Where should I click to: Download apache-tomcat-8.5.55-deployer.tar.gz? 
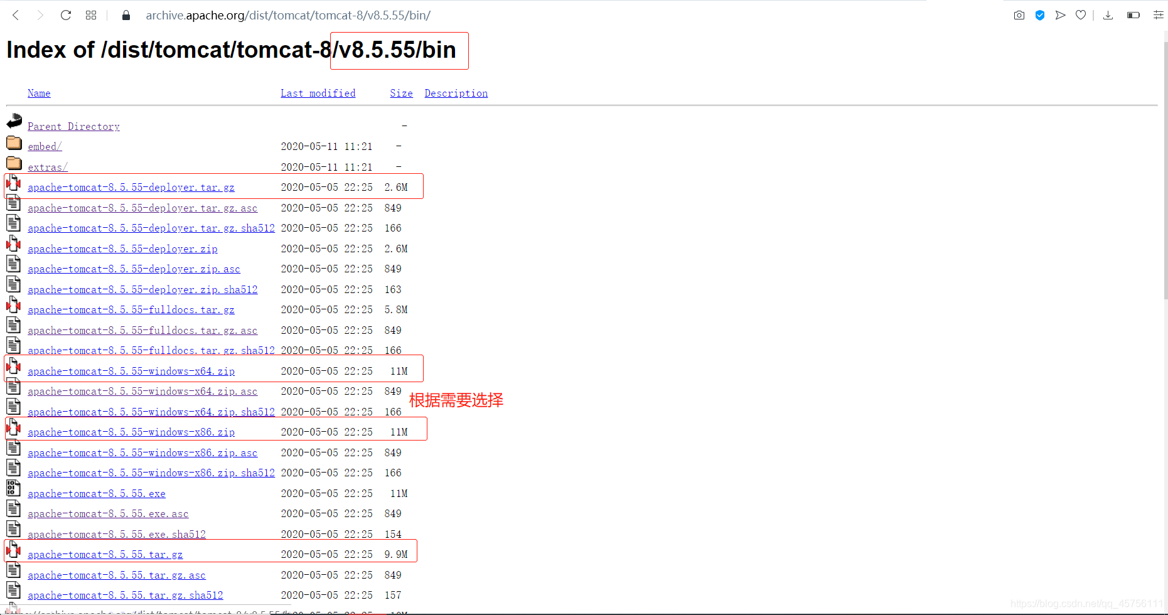pos(131,188)
